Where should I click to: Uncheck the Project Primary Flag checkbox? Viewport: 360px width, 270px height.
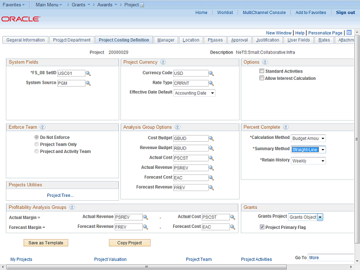click(262, 227)
